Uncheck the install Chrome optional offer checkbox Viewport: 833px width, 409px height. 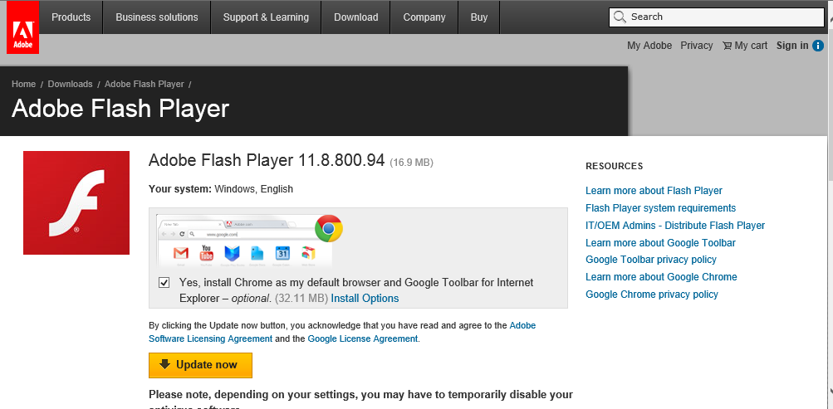click(164, 283)
